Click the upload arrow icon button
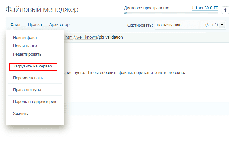The image size is (234, 141). point(225,10)
